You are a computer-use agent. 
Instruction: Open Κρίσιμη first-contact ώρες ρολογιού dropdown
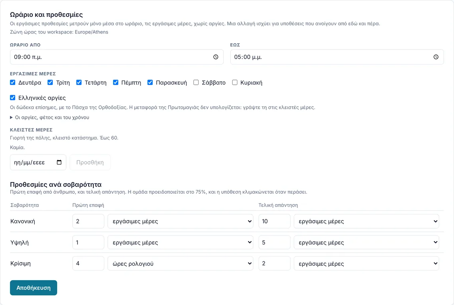tap(180, 263)
